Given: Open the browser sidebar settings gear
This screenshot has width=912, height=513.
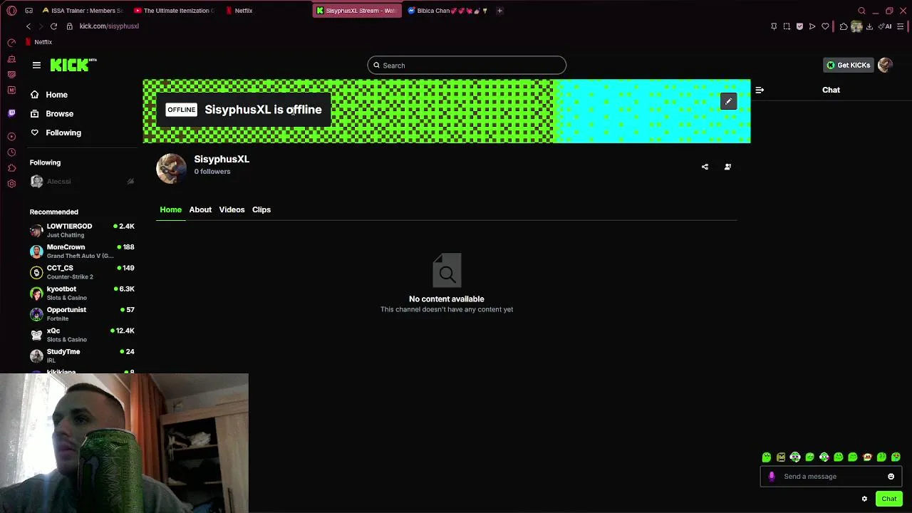Looking at the screenshot, I should (x=11, y=184).
